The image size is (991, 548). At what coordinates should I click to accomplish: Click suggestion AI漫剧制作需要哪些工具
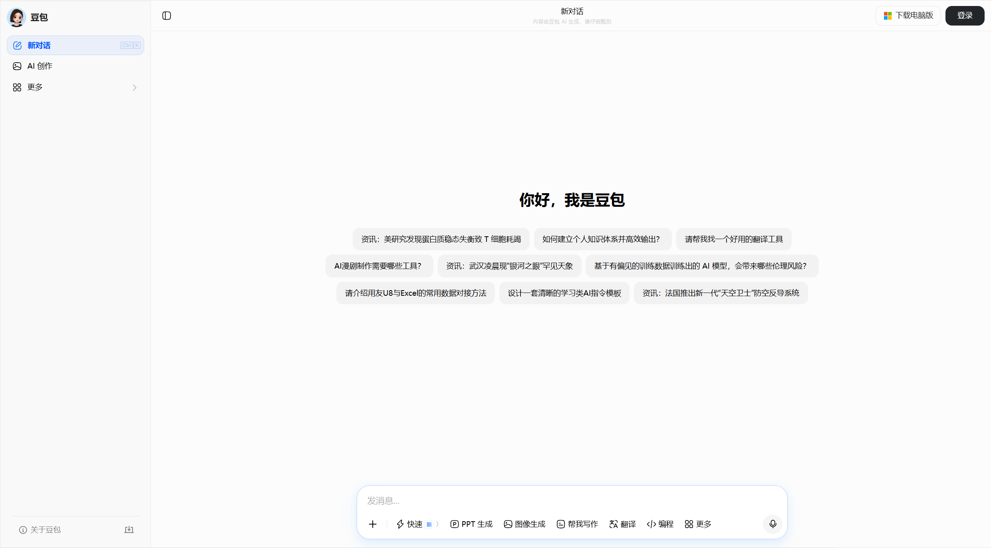[379, 266]
